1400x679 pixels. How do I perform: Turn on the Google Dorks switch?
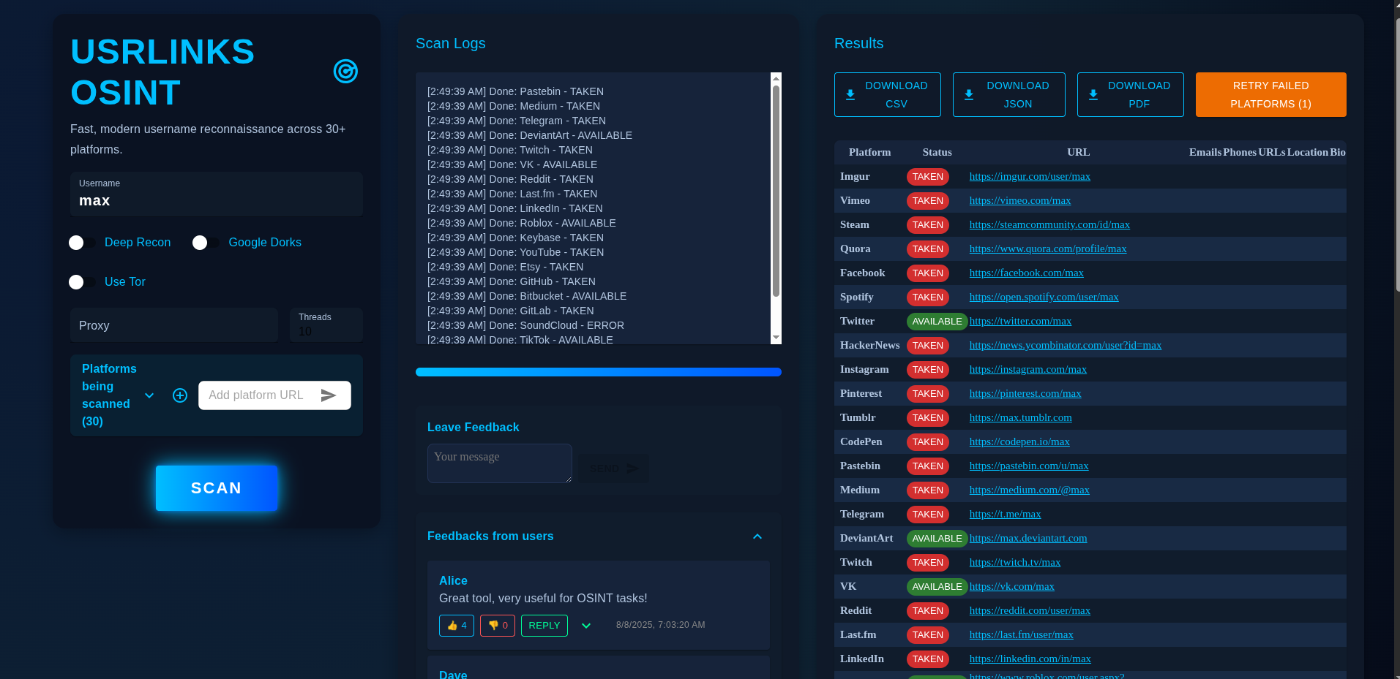pos(205,243)
